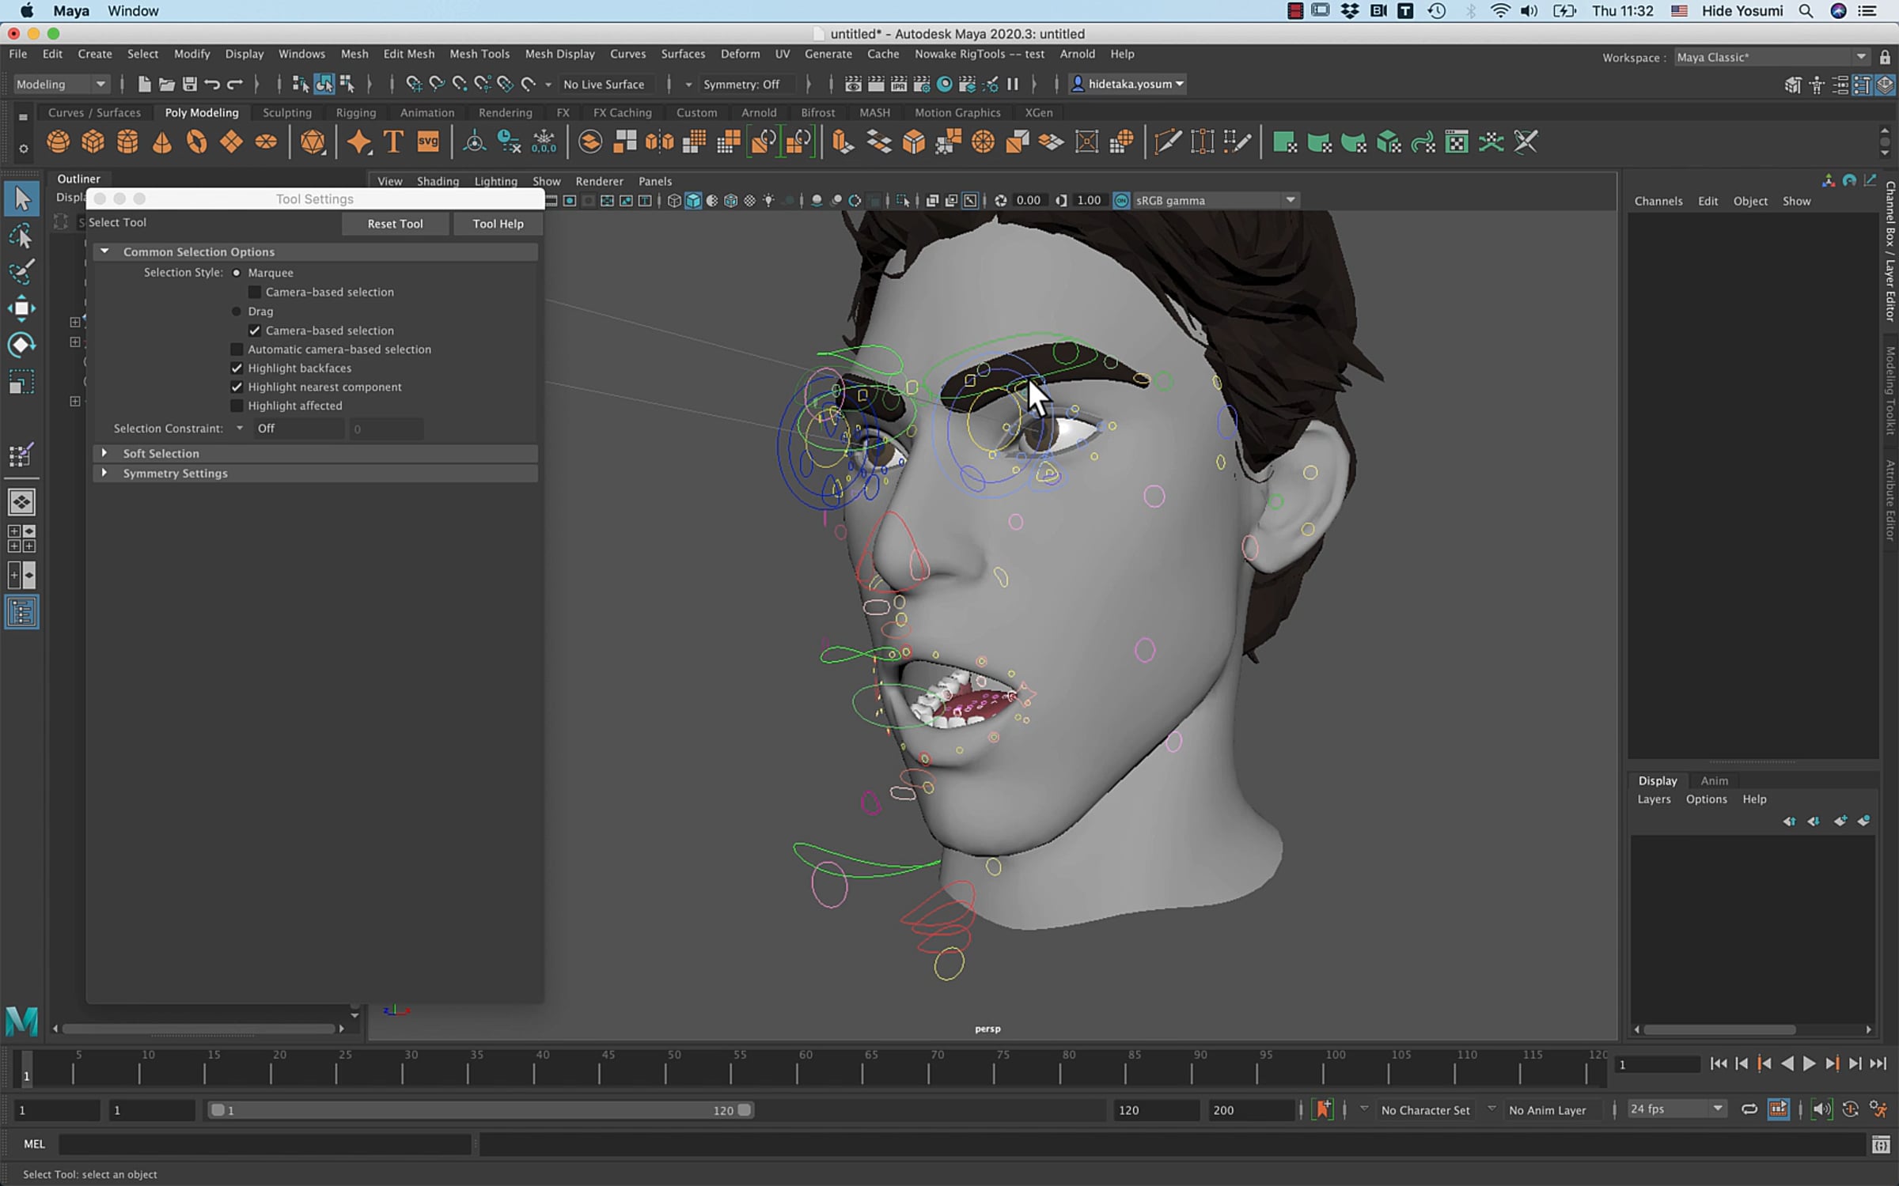This screenshot has width=1899, height=1186.
Task: Click the Tool Help button
Action: (498, 224)
